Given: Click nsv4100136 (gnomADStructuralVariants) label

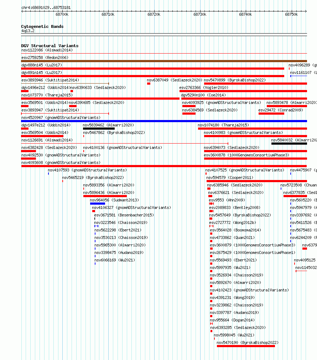Looking at the screenshot, I should click(123, 147).
